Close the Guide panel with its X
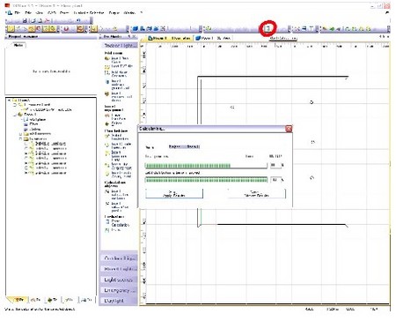Image resolution: width=396 pixels, height=321 pixels. [x=134, y=37]
